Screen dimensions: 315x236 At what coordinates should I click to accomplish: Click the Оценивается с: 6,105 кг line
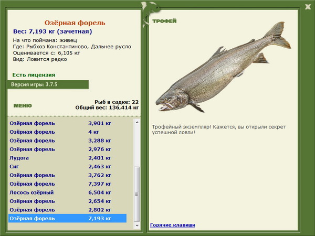[x=47, y=53]
